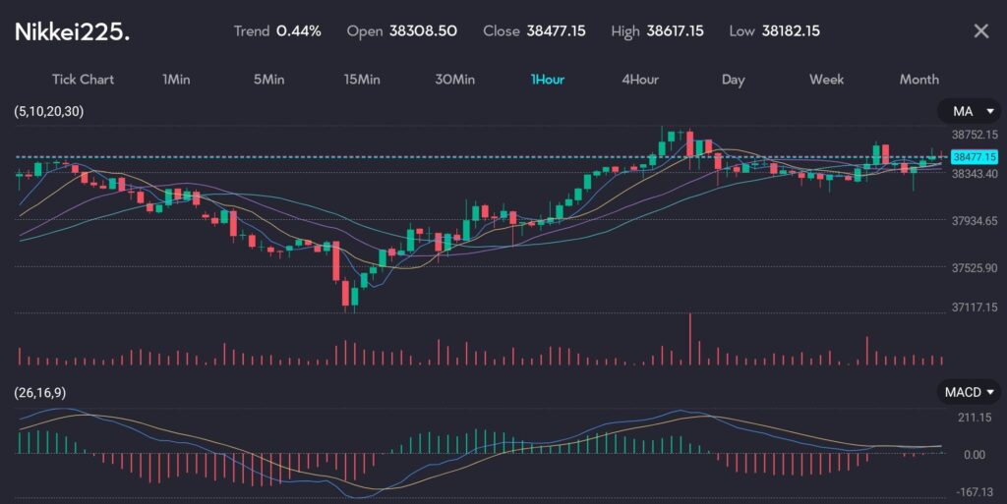The width and height of the screenshot is (1007, 504).
Task: Open the MA indicator dropdown
Action: coord(968,112)
